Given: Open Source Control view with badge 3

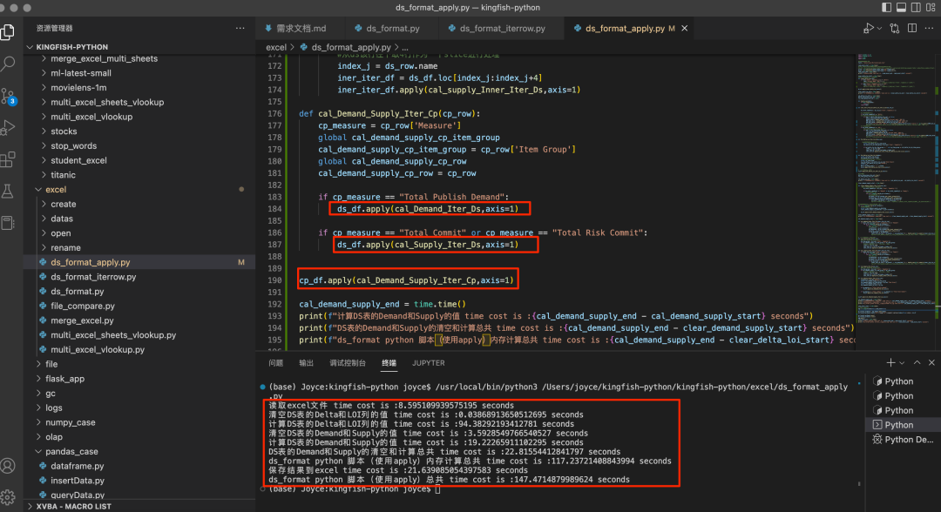Looking at the screenshot, I should pos(8,96).
